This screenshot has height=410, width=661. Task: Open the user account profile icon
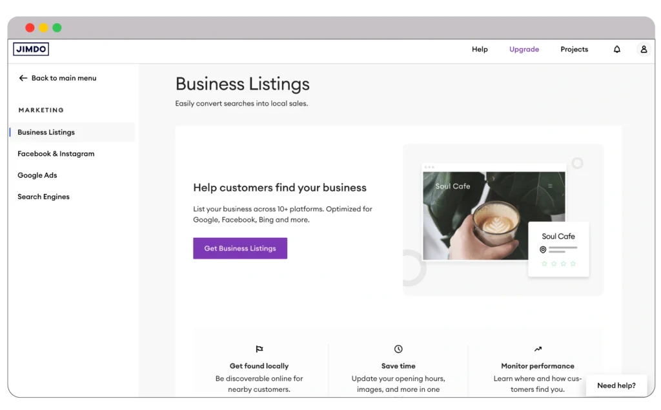point(643,50)
